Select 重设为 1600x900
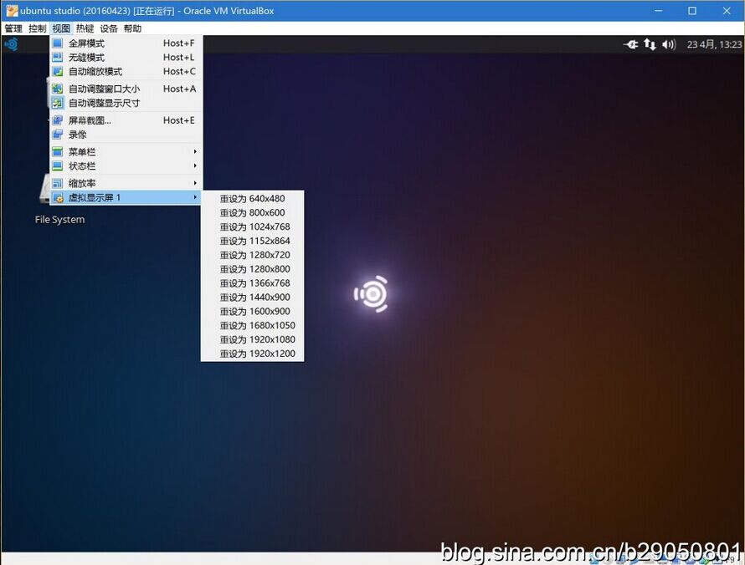745x565 pixels. 252,312
